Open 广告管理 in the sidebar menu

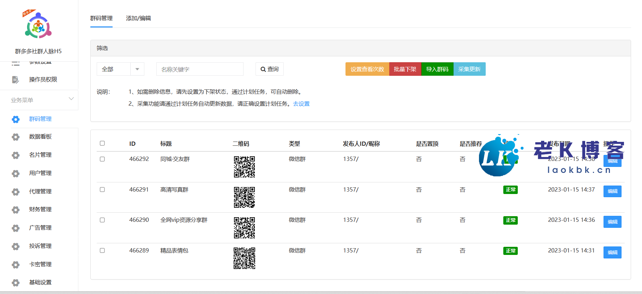click(x=40, y=228)
